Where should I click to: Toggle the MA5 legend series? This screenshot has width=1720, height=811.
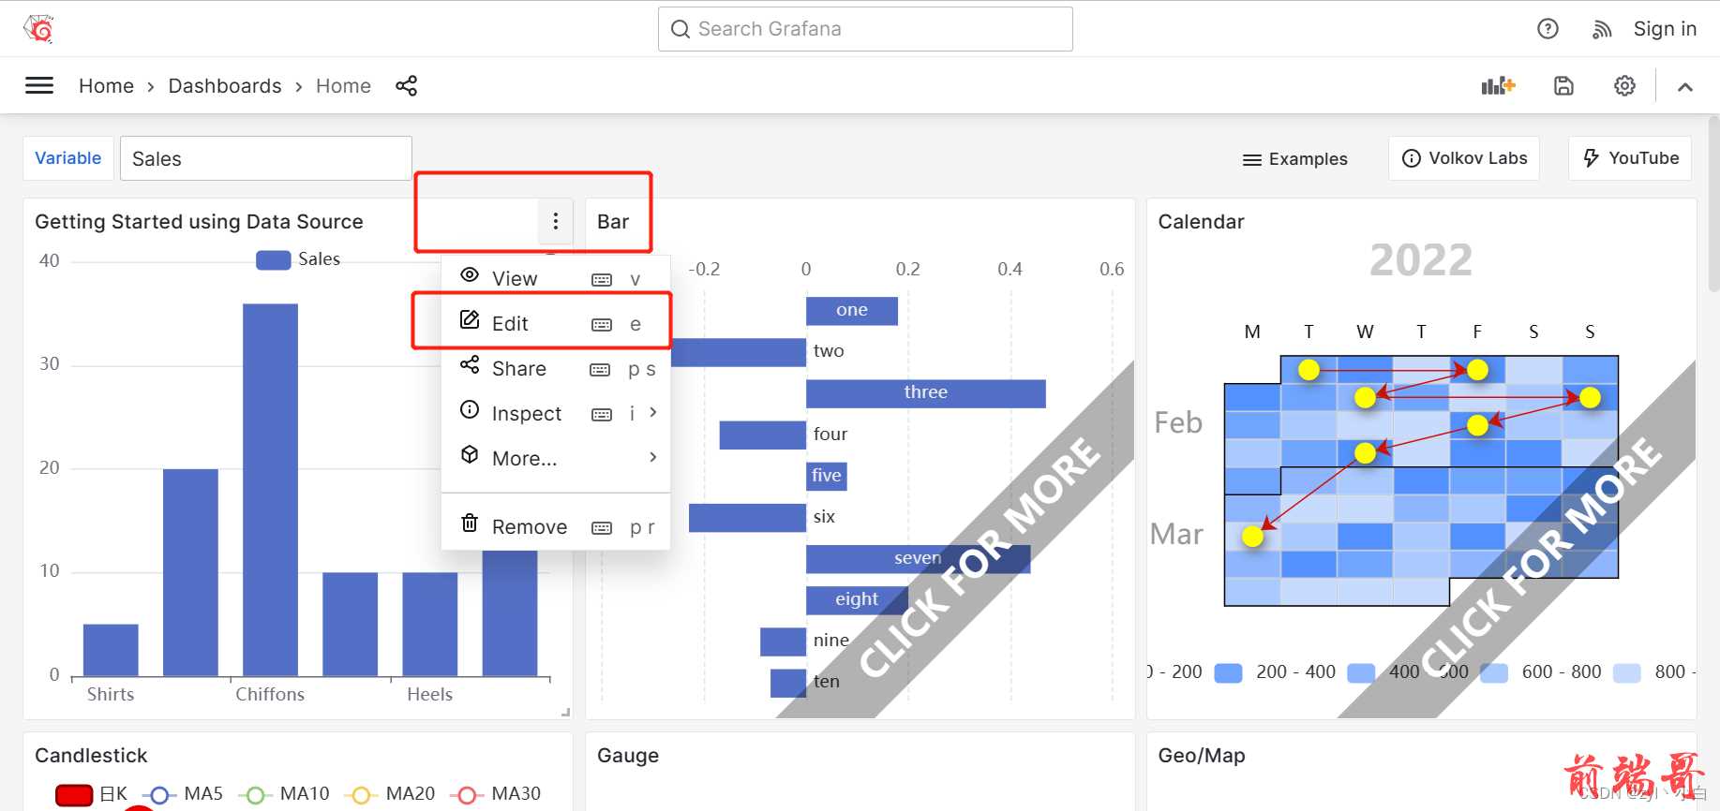tap(183, 794)
